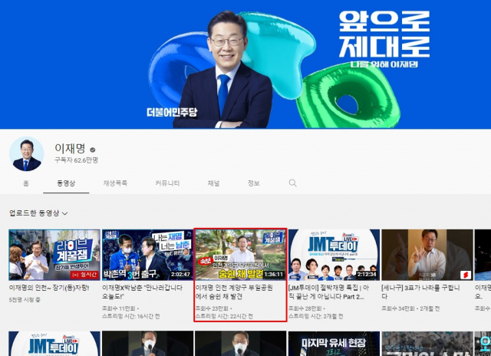Viewport: 491px width, 356px height.
Task: Open the 재생목록 tab
Action: 115,183
